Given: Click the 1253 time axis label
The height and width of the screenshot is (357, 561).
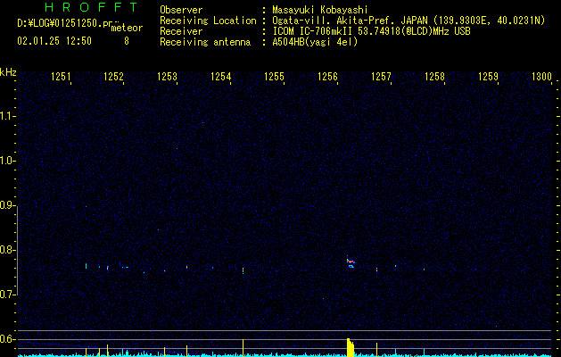Looking at the screenshot, I should click(x=168, y=77).
